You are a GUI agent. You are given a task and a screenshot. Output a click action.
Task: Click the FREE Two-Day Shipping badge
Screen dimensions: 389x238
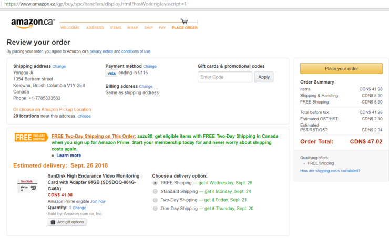pyautogui.click(x=31, y=137)
